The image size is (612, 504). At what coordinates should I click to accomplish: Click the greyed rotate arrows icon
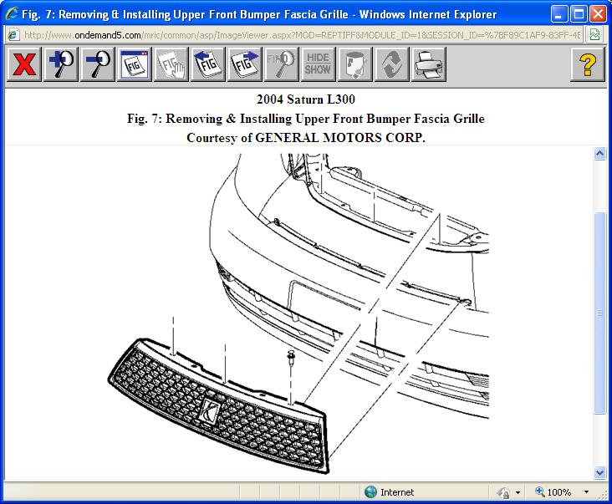tap(392, 64)
